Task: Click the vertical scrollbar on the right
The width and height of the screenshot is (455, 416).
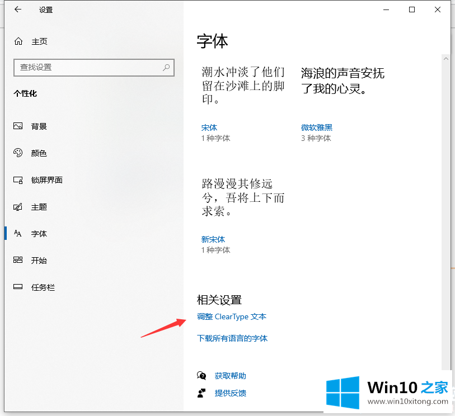Action: tap(445, 212)
